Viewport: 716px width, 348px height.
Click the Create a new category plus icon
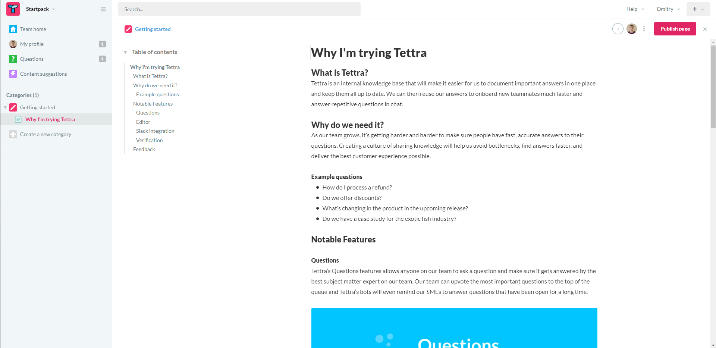click(x=13, y=134)
